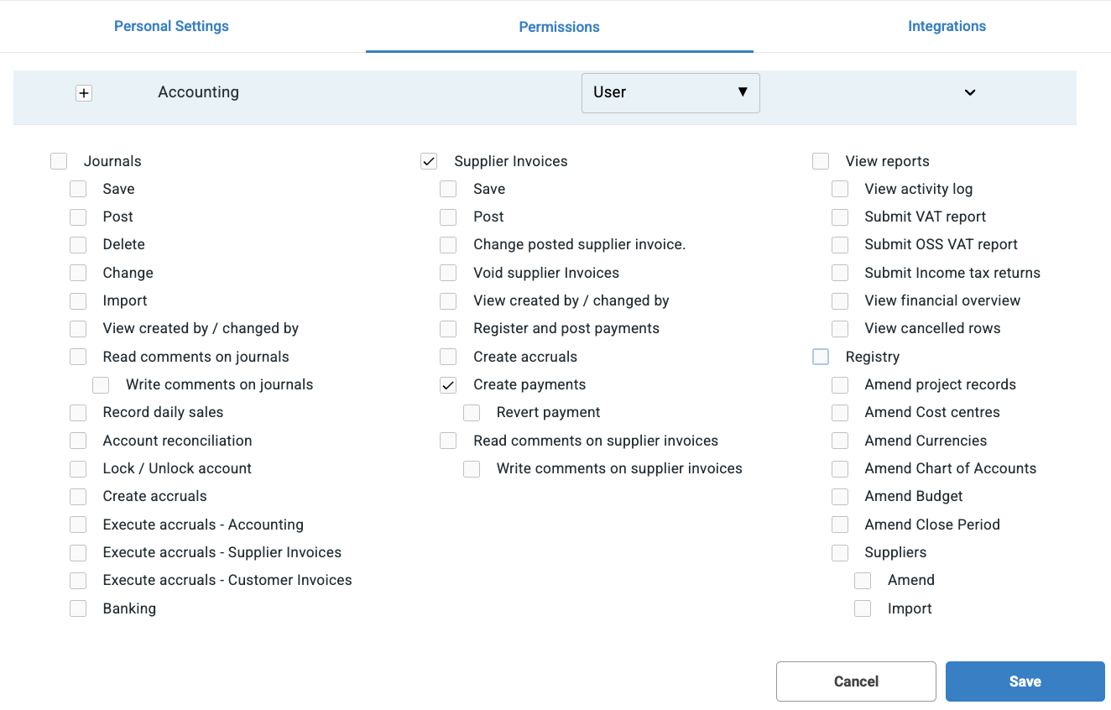Check the Banking checkbox

pos(78,608)
